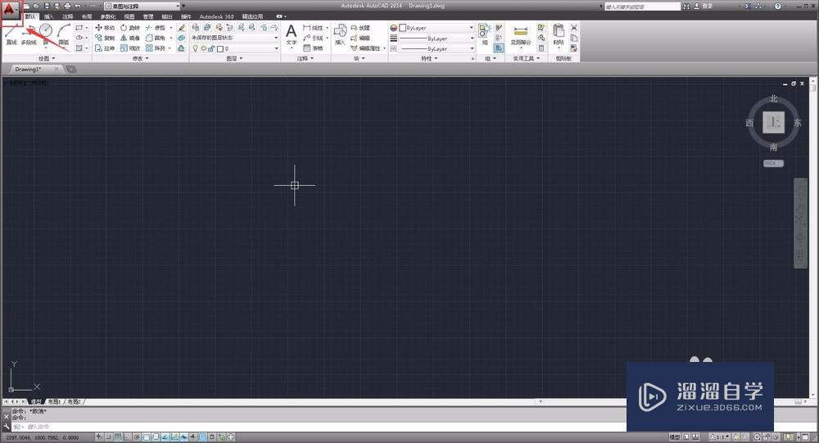Click the Array (阵列) tool

(x=155, y=48)
